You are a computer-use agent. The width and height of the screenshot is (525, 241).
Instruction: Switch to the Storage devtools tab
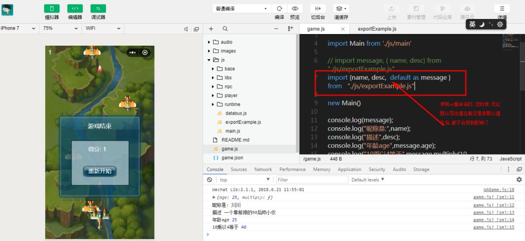[x=421, y=170]
